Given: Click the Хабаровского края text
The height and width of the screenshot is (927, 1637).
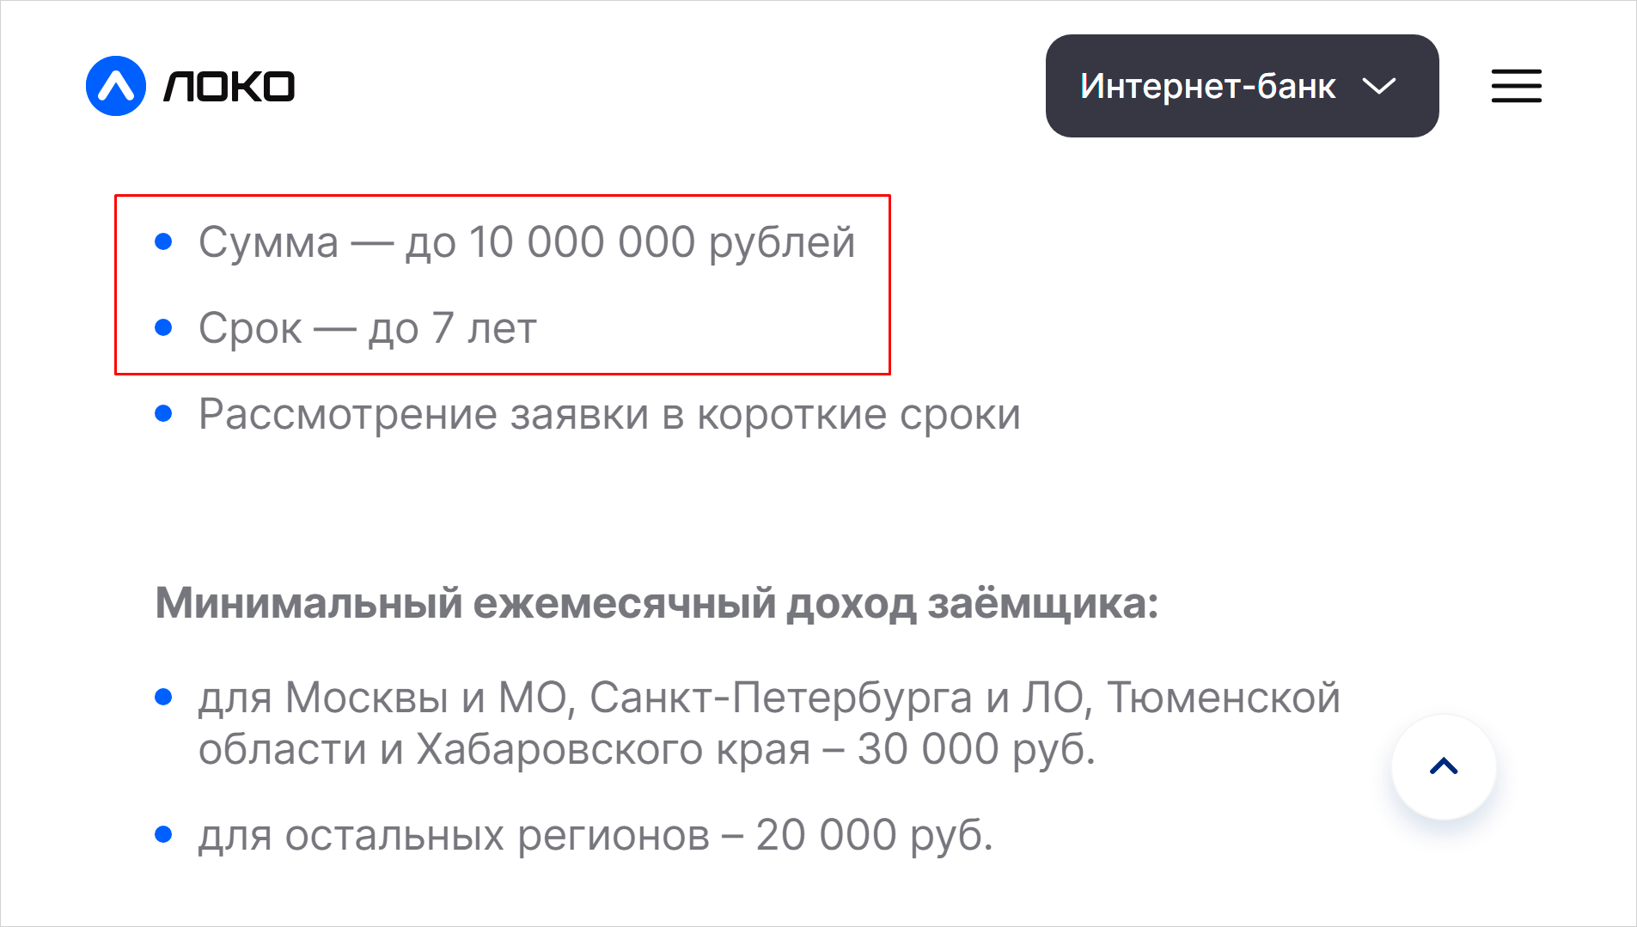Looking at the screenshot, I should coord(613,749).
